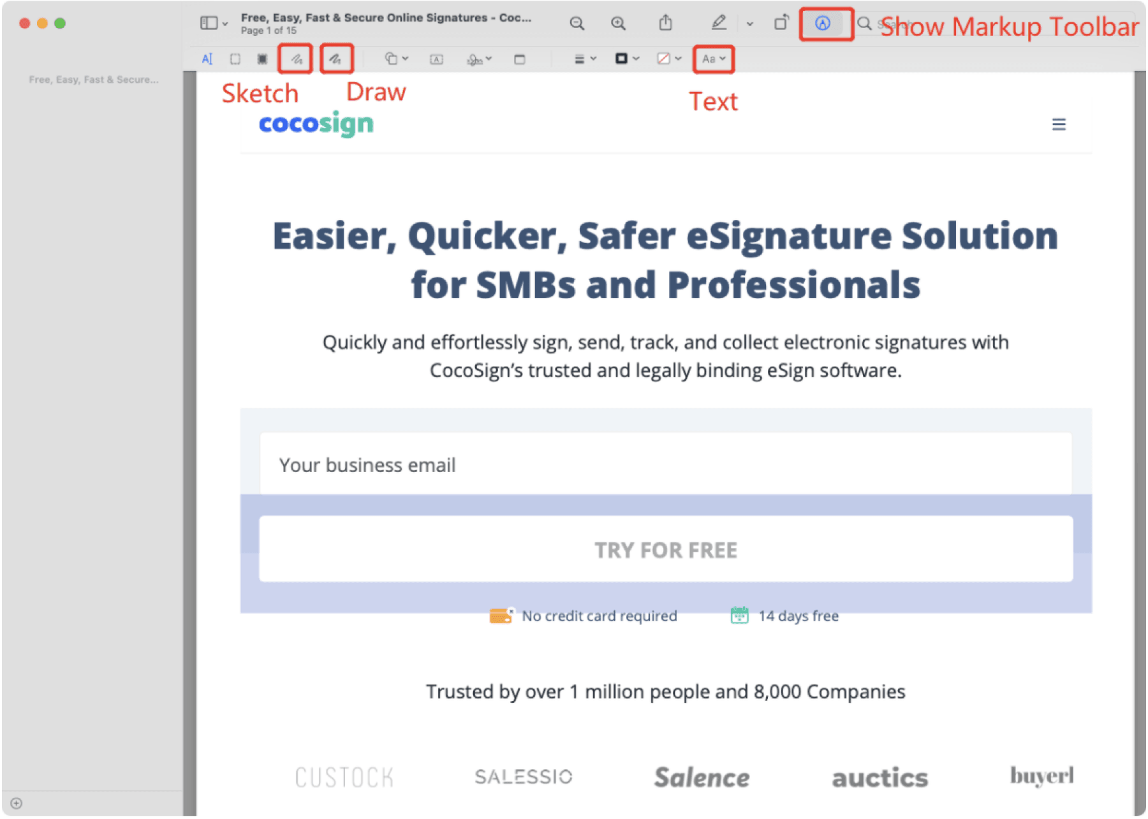Click the Your business email field
The height and width of the screenshot is (819, 1148).
pos(666,464)
